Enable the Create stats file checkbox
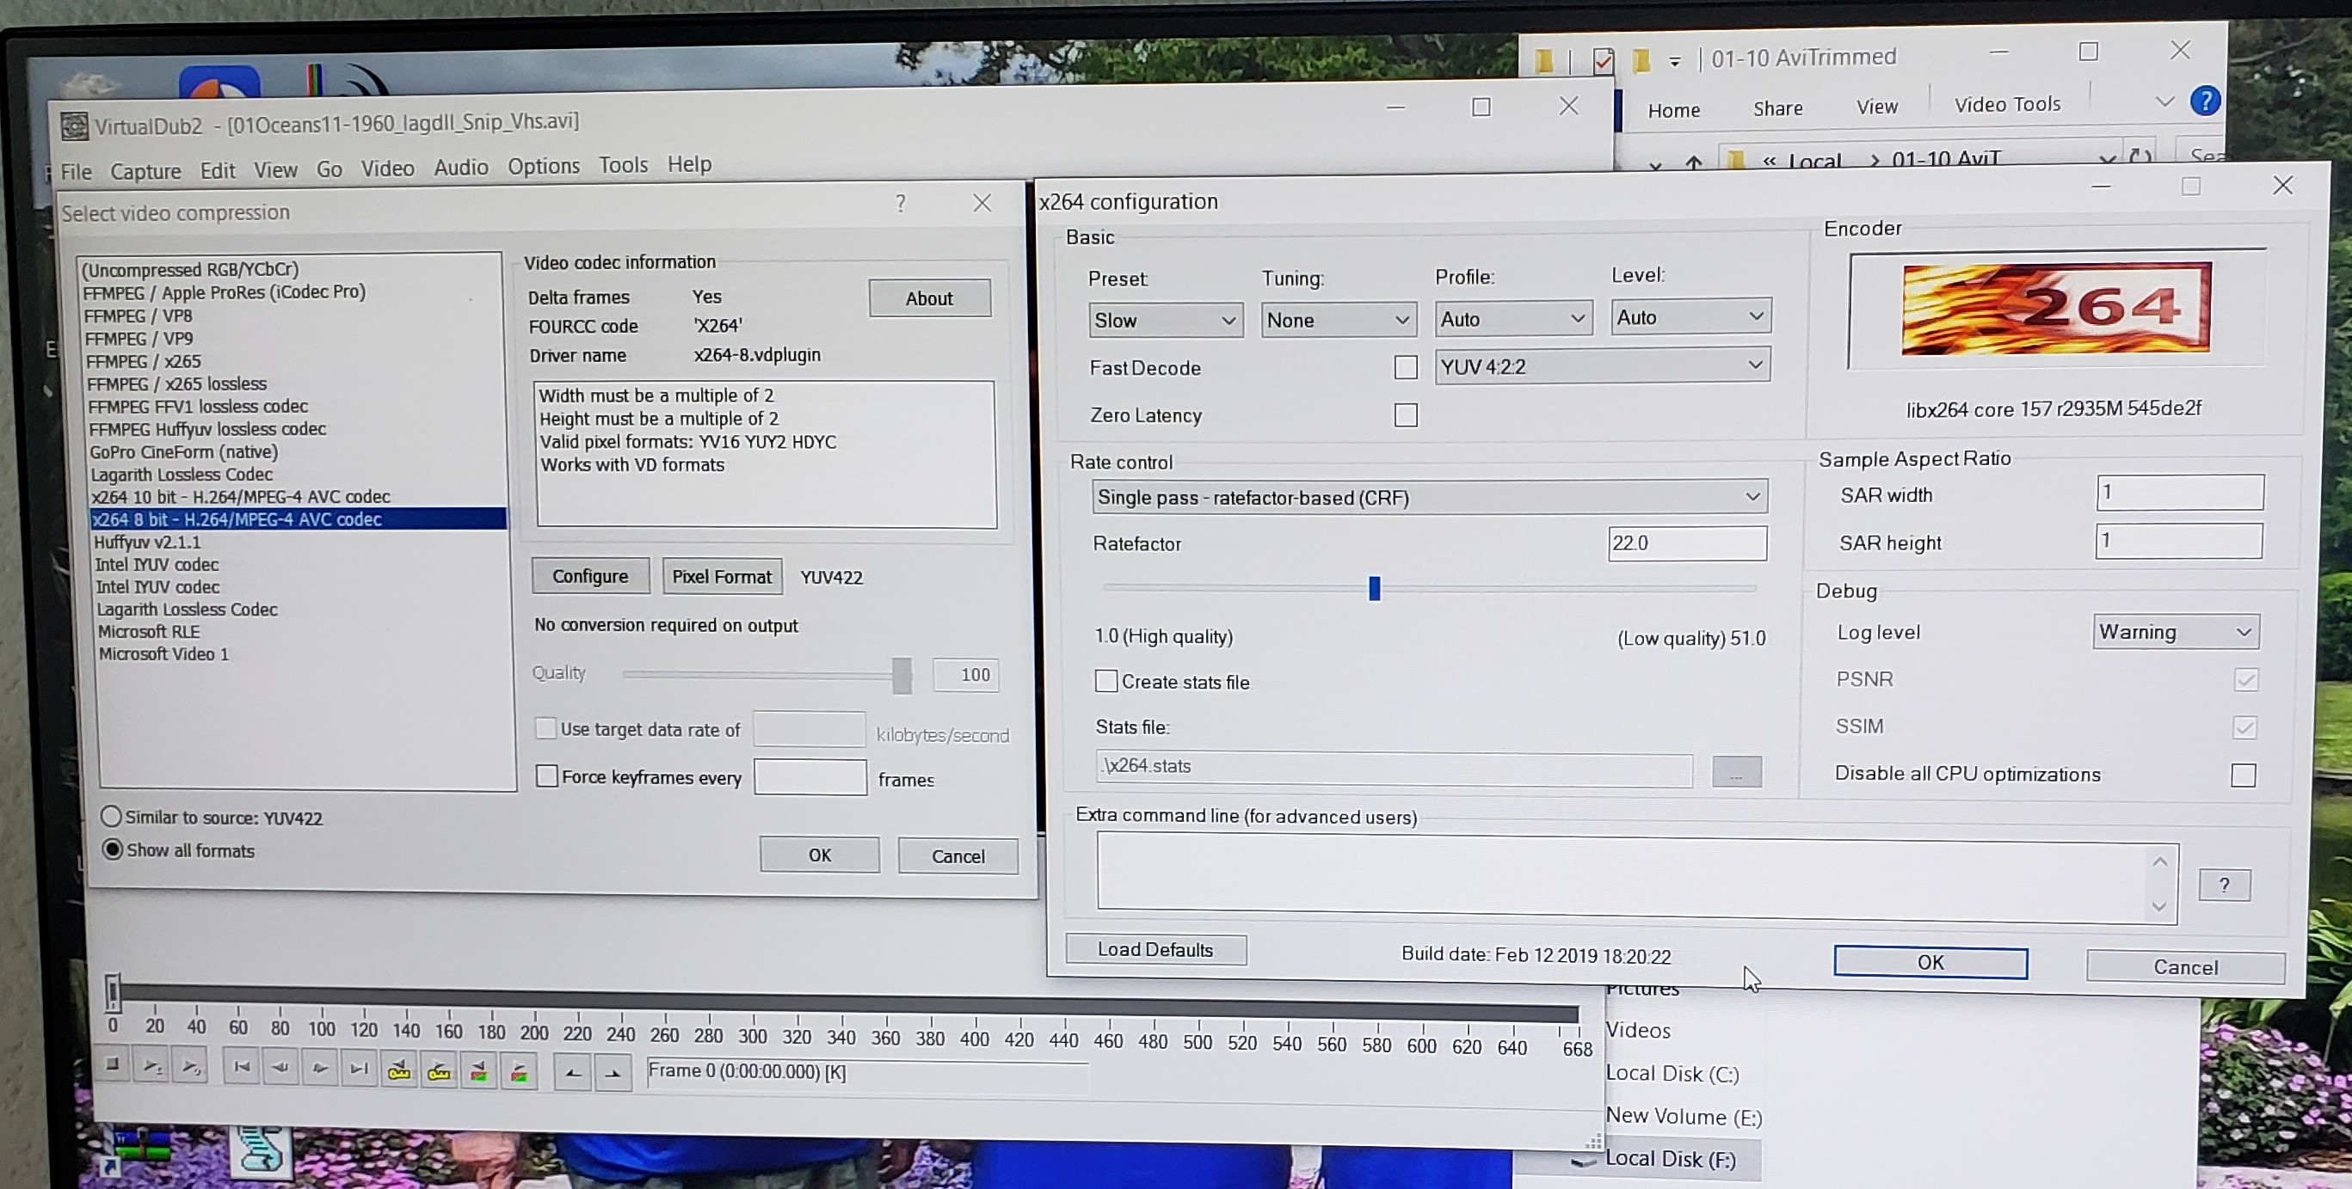Viewport: 2352px width, 1189px height. (x=1105, y=681)
